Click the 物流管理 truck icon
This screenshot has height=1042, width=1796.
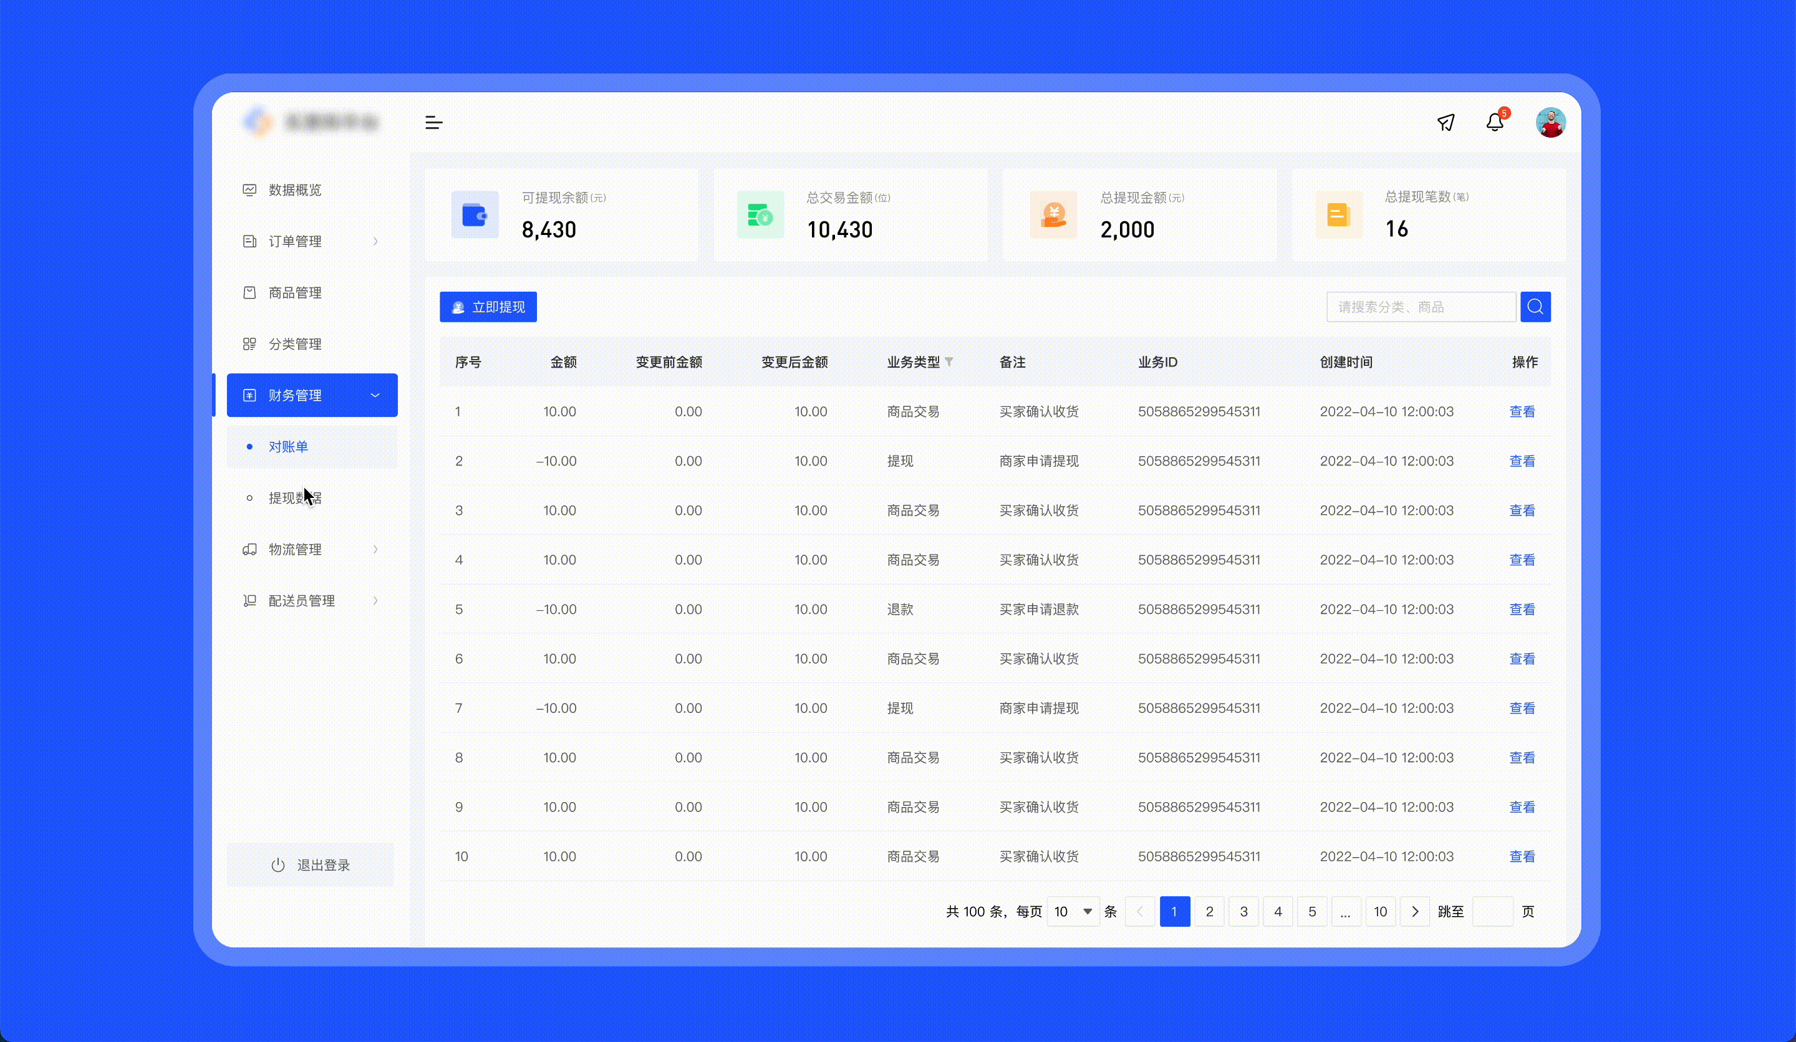(x=249, y=549)
